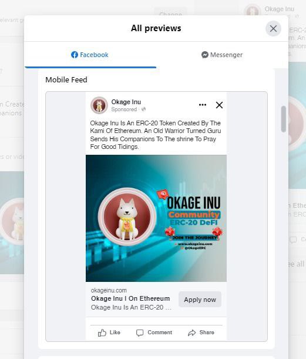Click the Okage Inu ad image
306x359 pixels.
pos(156,218)
